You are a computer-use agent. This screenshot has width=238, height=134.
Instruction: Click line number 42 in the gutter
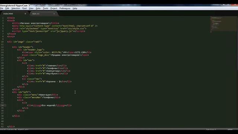pos(3,127)
